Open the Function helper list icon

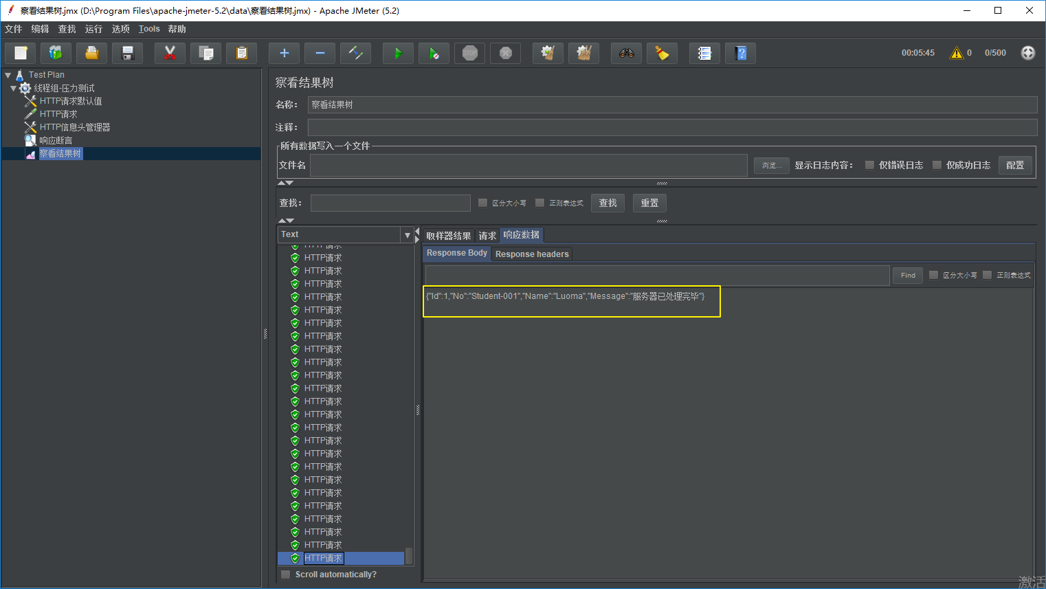click(x=704, y=53)
